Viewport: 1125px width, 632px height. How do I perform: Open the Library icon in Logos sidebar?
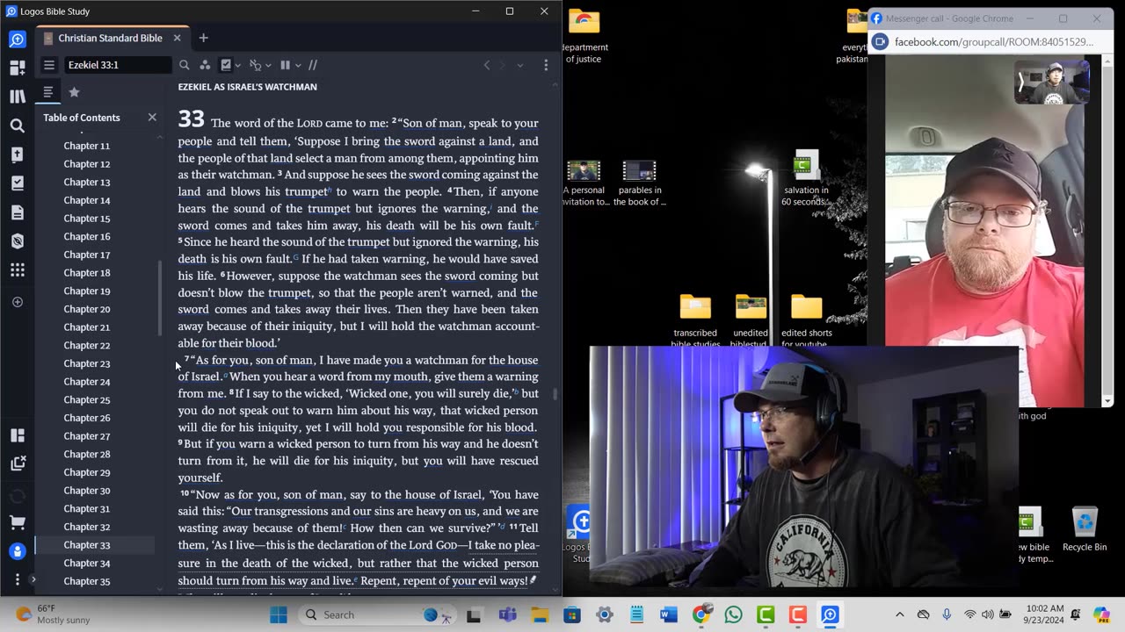pyautogui.click(x=18, y=97)
